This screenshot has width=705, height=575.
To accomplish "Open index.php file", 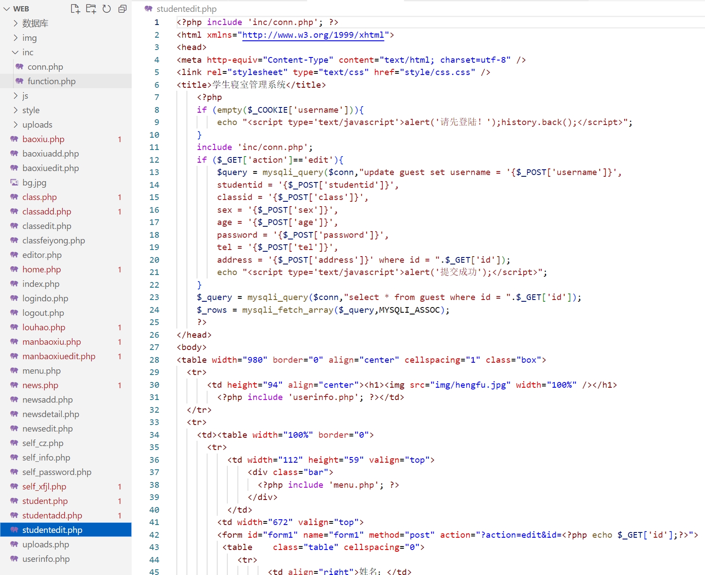I will coord(66,284).
